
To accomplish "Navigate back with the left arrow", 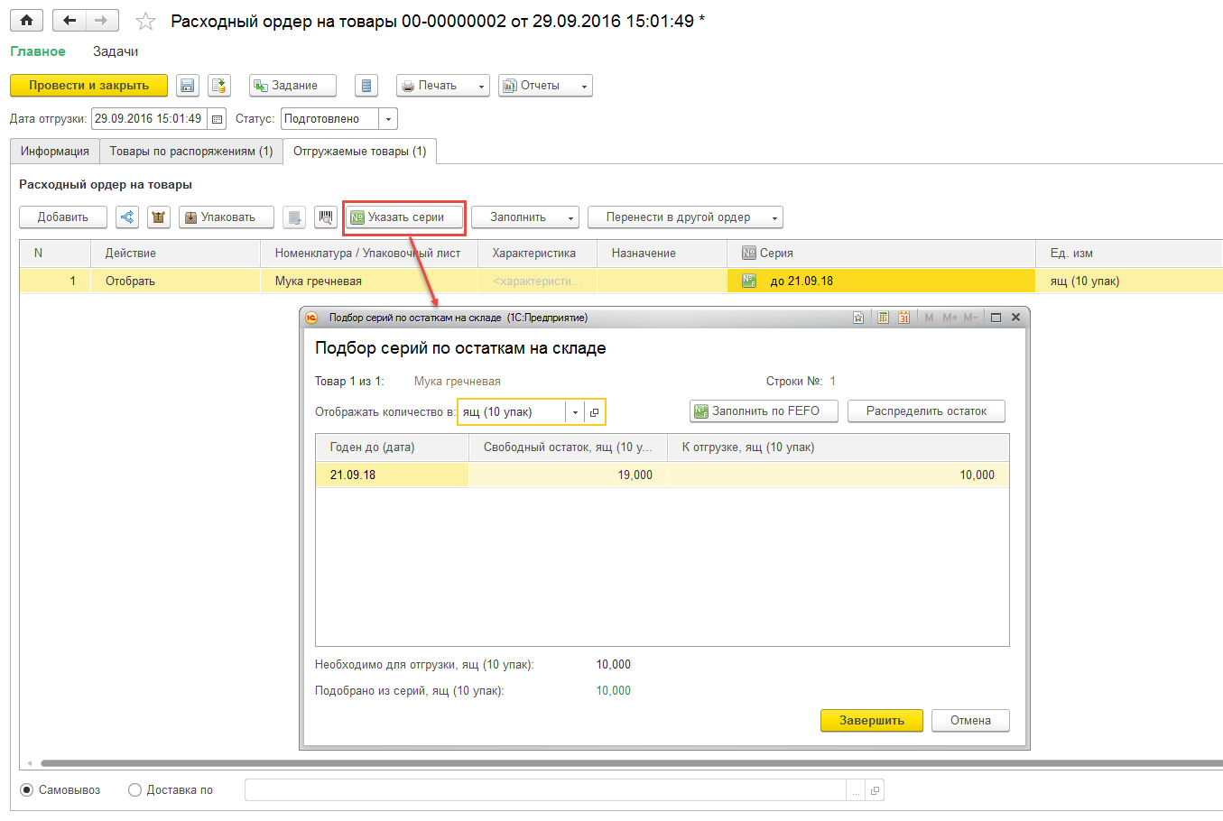I will tap(69, 20).
